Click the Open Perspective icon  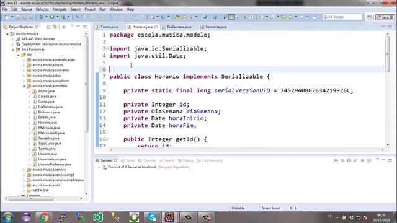(x=370, y=17)
